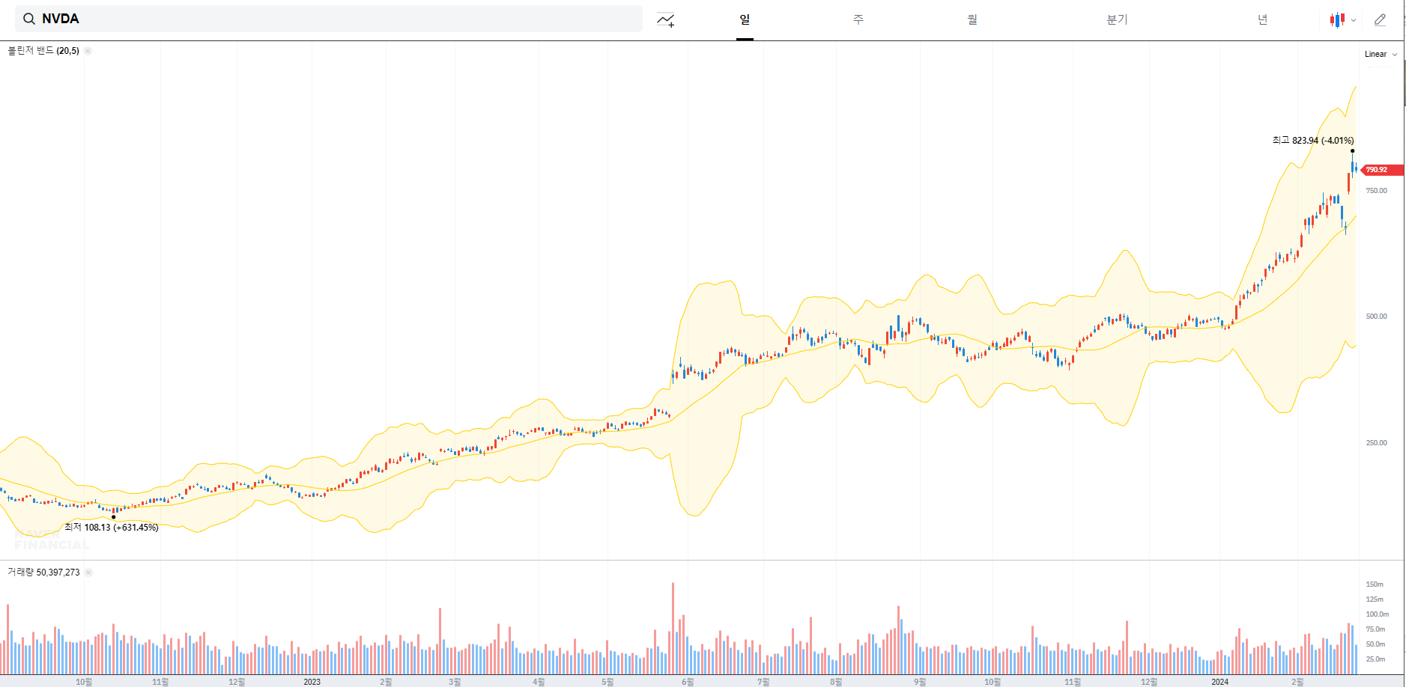Click the 2023 date axis label

[x=312, y=682]
